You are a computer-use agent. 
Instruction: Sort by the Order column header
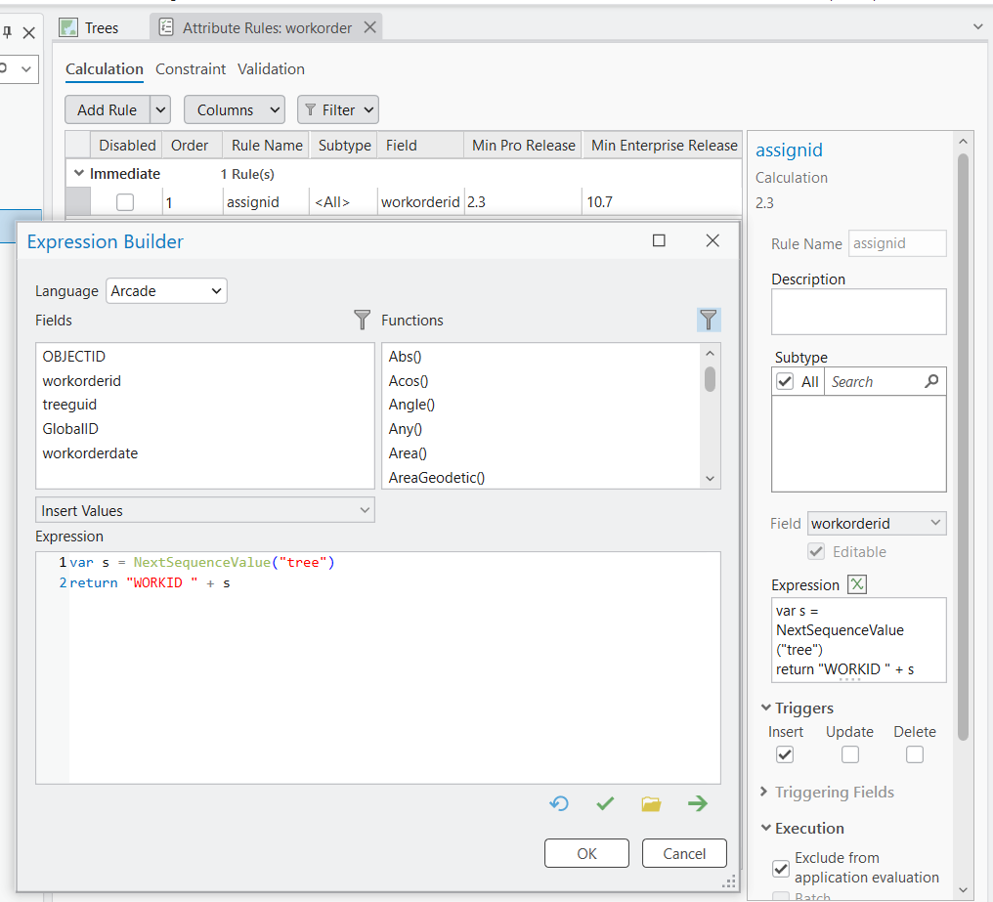point(190,145)
